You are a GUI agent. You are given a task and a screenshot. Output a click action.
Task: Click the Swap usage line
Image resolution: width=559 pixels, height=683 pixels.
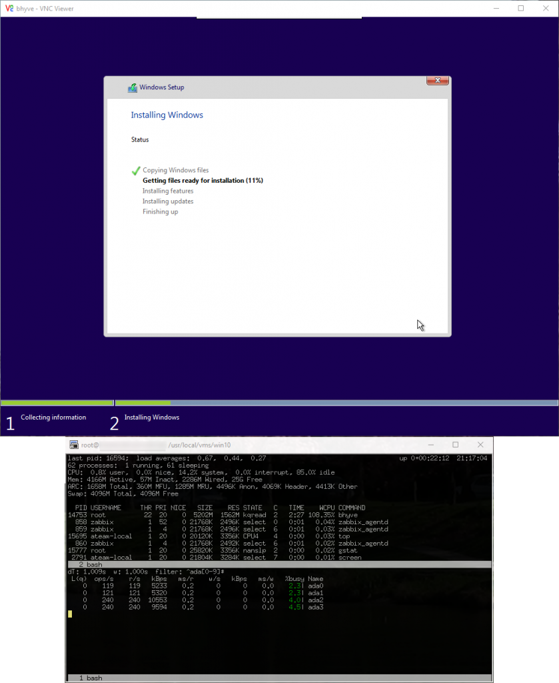(x=123, y=494)
